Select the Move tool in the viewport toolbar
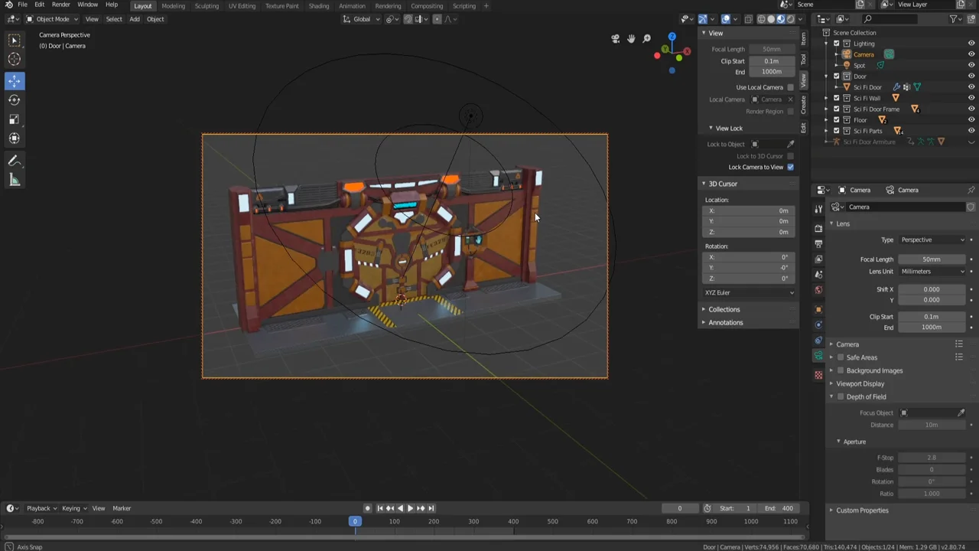This screenshot has width=979, height=551. [x=14, y=80]
